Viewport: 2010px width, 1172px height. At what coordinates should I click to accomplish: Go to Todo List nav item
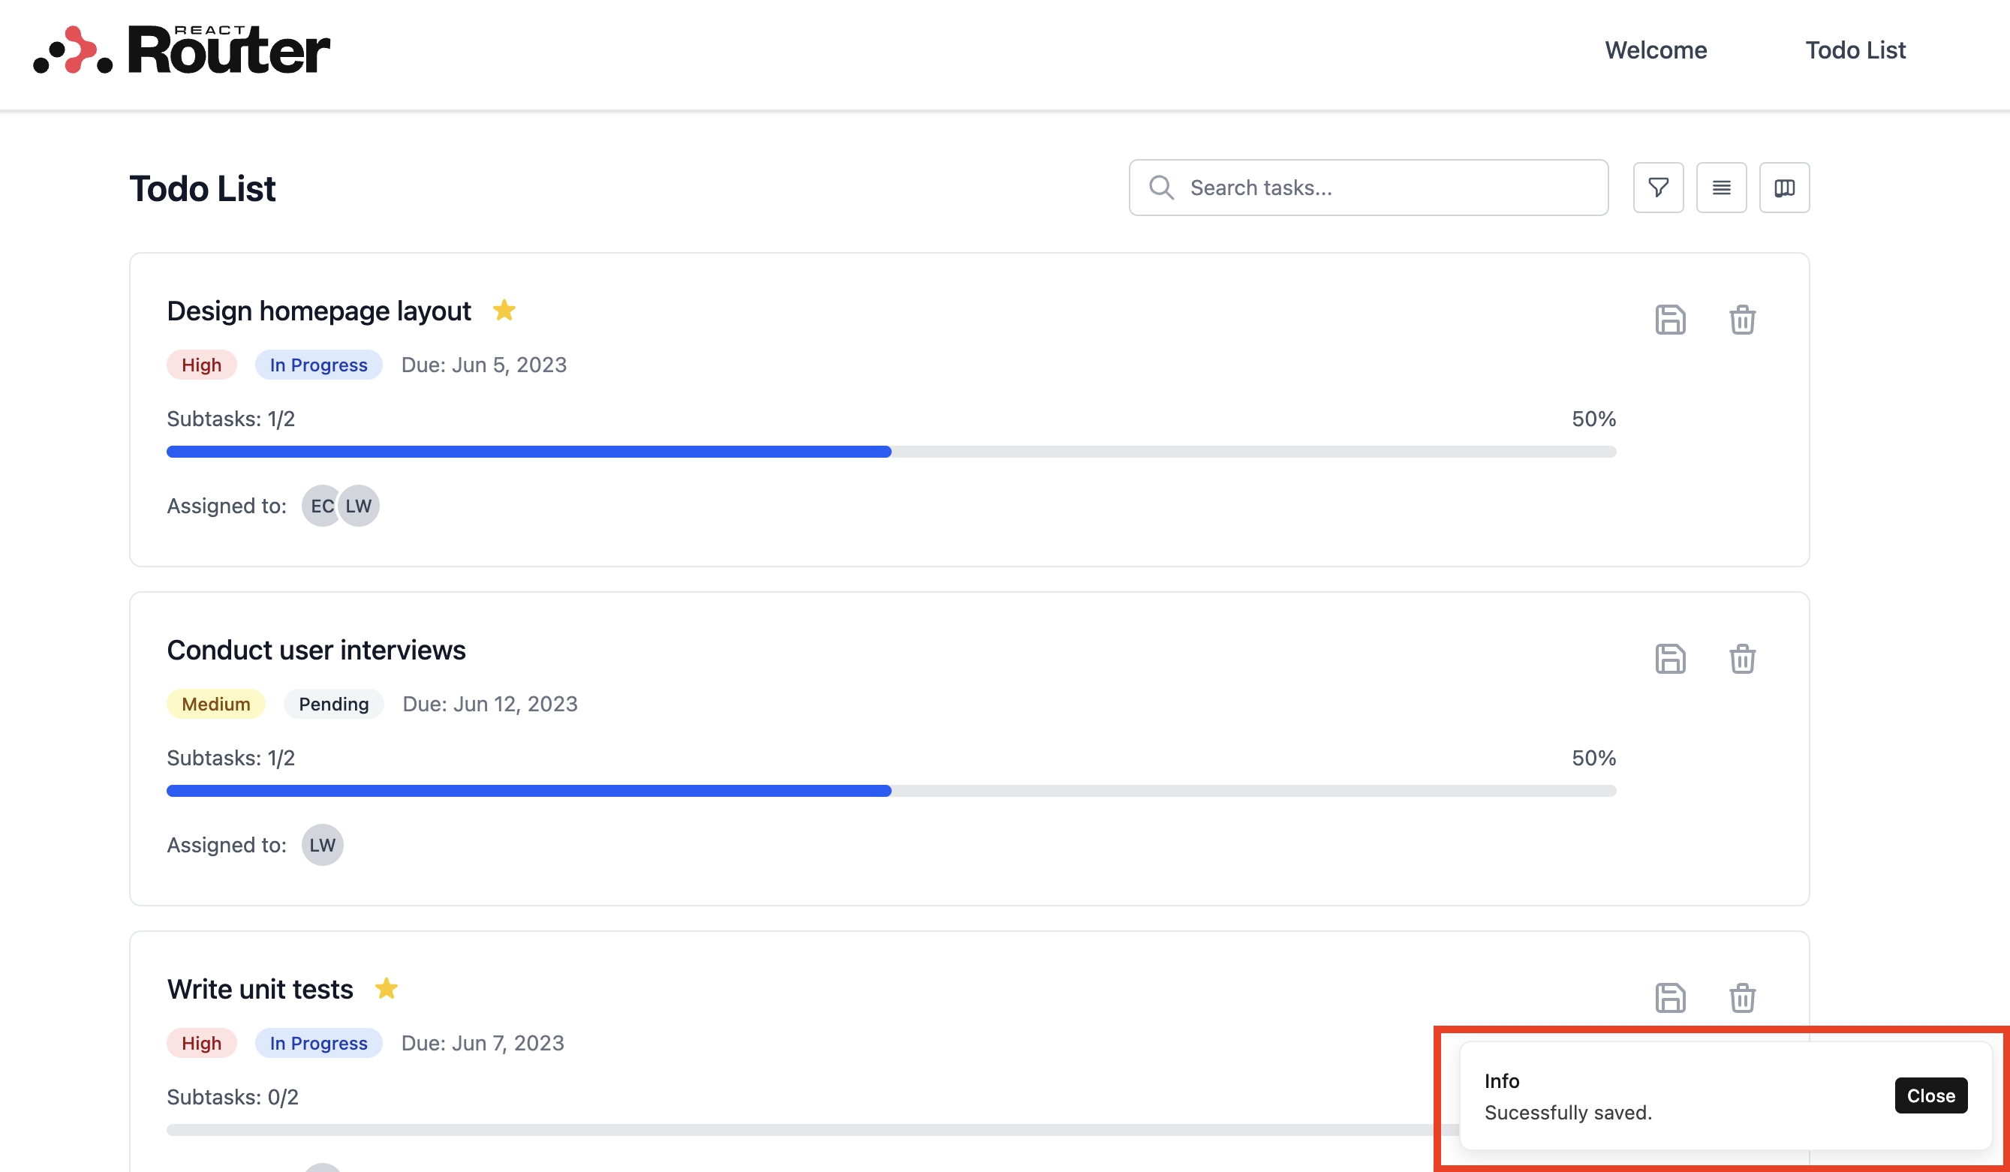coord(1855,50)
